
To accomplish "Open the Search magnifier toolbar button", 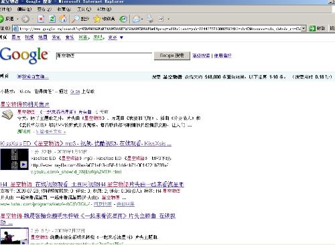I will [x=80, y=19].
